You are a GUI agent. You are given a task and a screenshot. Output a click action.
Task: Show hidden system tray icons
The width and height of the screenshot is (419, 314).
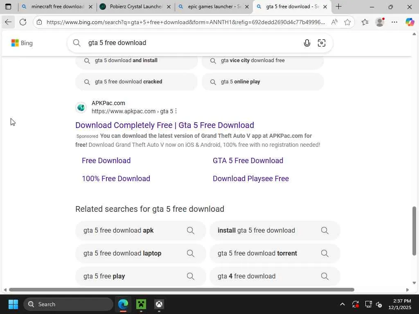click(x=342, y=304)
